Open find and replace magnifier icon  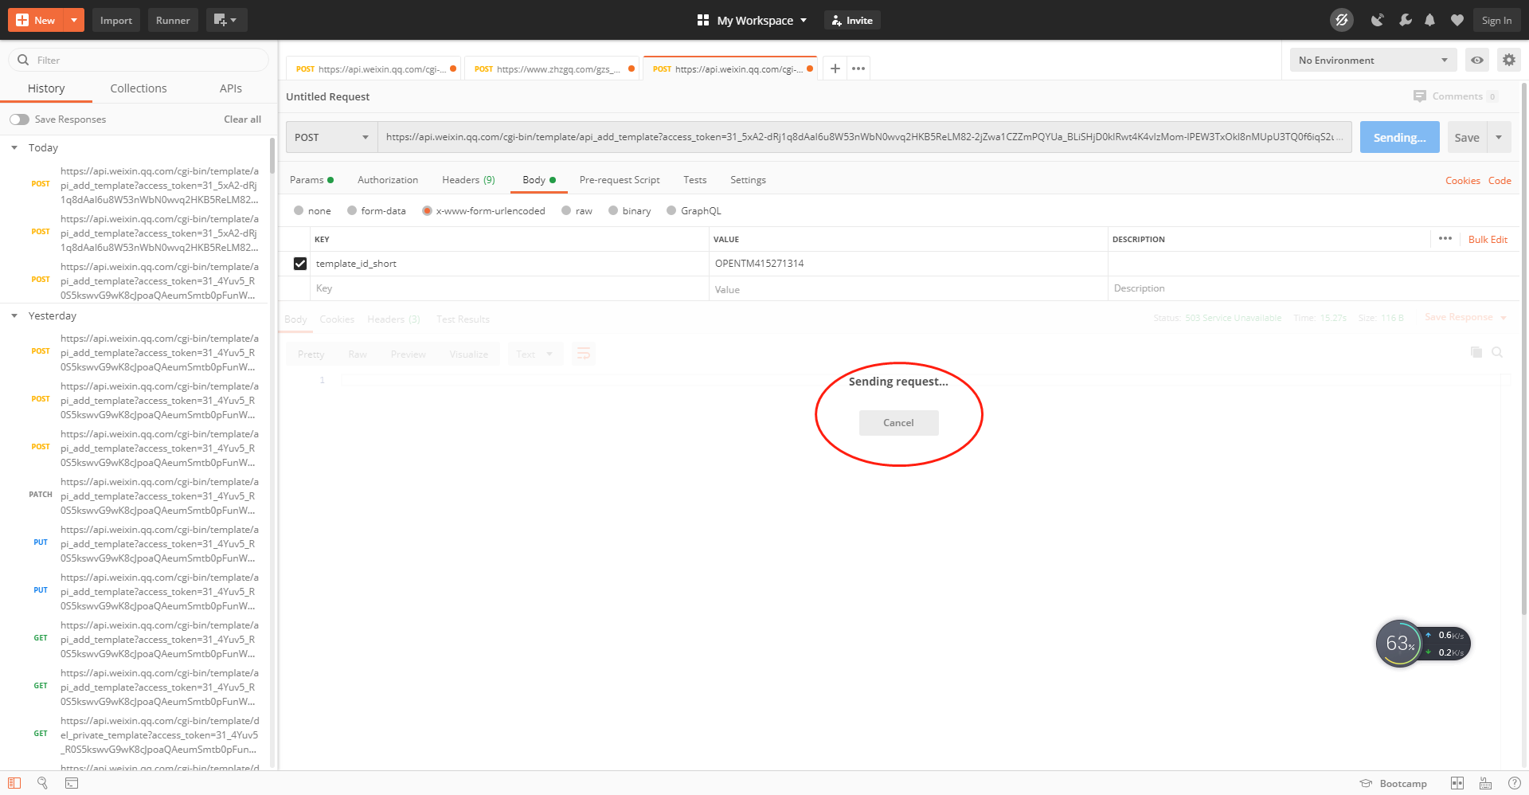click(x=43, y=783)
